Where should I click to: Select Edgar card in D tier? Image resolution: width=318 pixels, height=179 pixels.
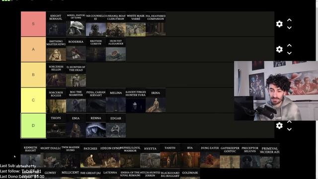coord(116,126)
